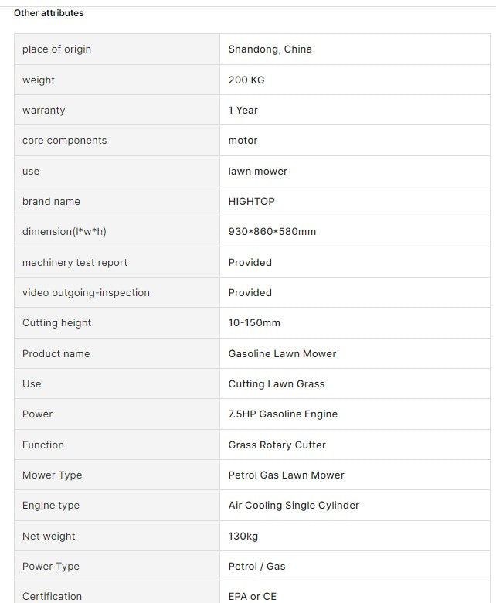Select "Air Cooling Single Cylinder" engine type
Screen dimensions: 496x603
tap(294, 505)
